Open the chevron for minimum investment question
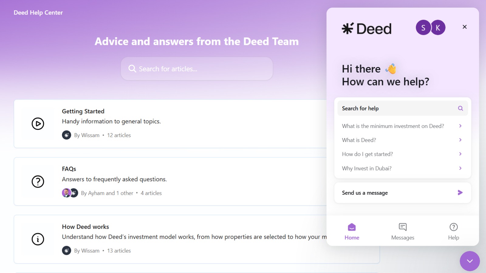486x273 pixels. point(460,126)
